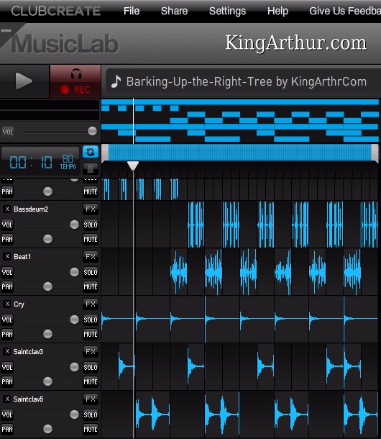Remove the Bassdeum2 track with X
Viewport: 381px width, 439px height.
click(7, 209)
